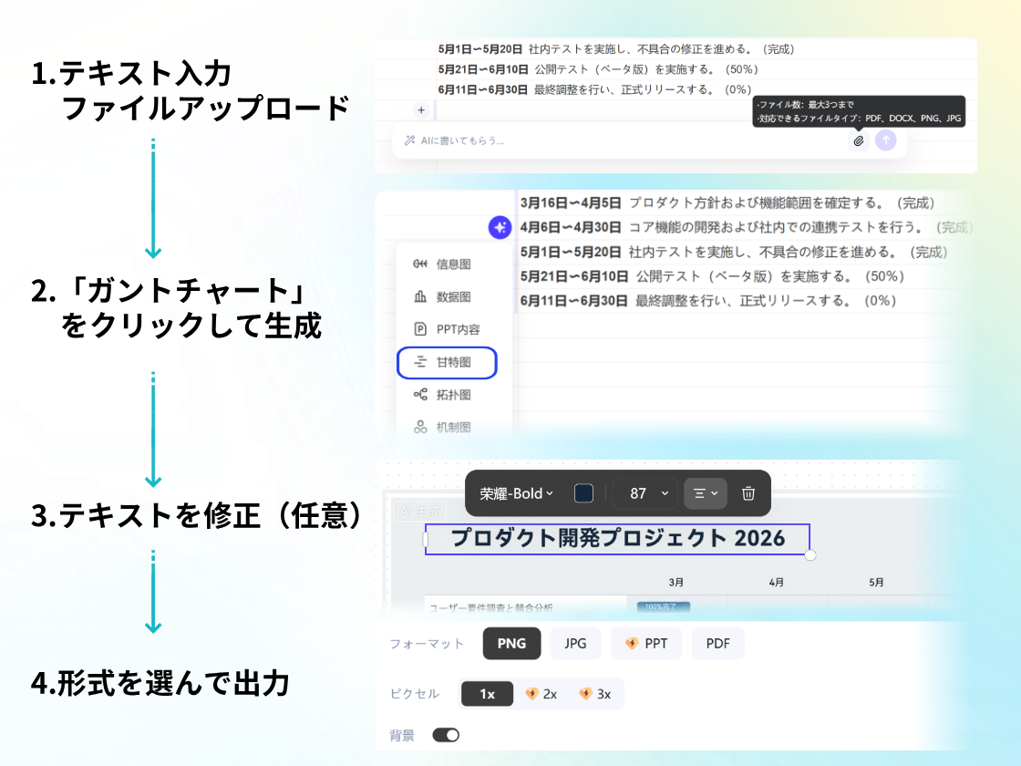The image size is (1021, 766).
Task: Click the purple send arrow icon
Action: coord(885,140)
